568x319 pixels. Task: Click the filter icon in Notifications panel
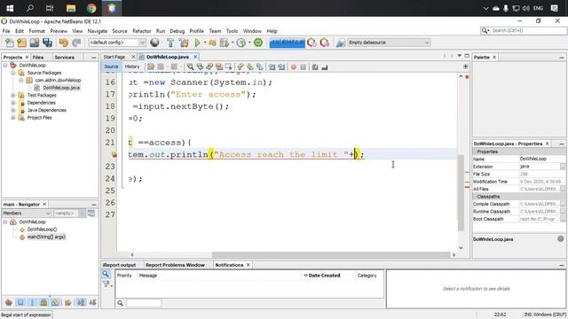pos(106,284)
